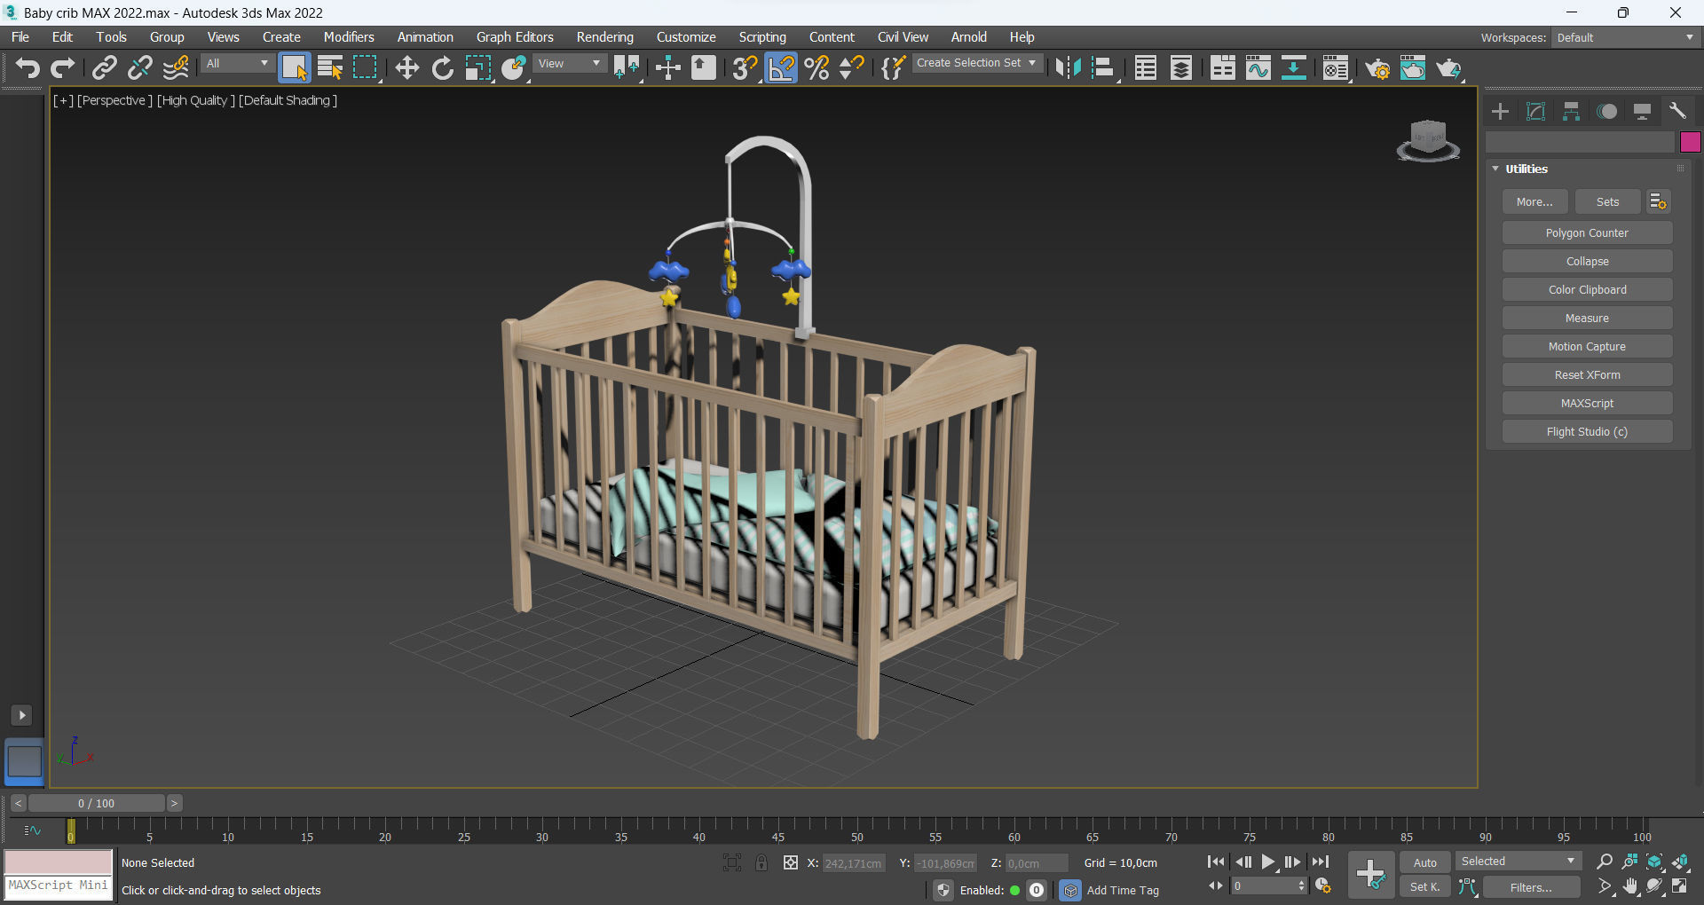Open the Default Shading viewport menu
1704x905 pixels.
pos(288,100)
